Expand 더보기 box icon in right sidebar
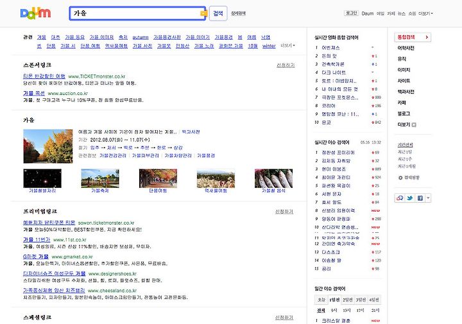This screenshot has height=324, width=462. (414, 125)
